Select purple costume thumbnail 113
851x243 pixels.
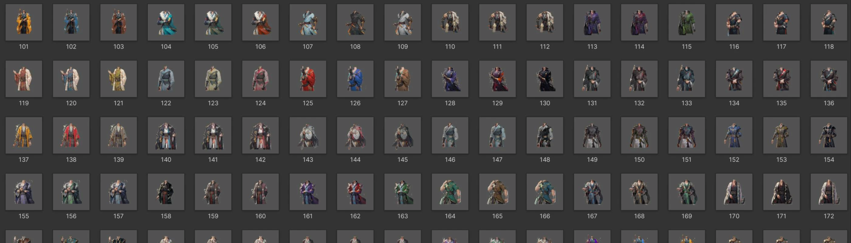(x=592, y=22)
